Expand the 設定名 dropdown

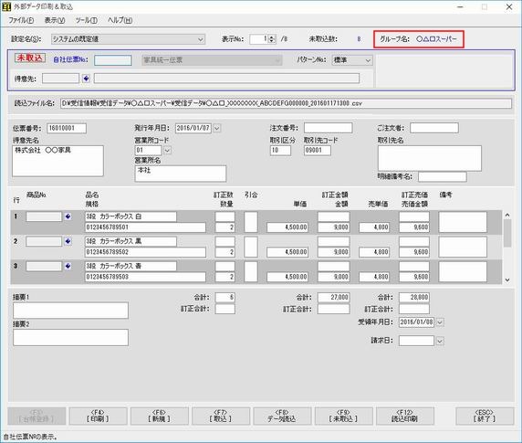pos(201,39)
